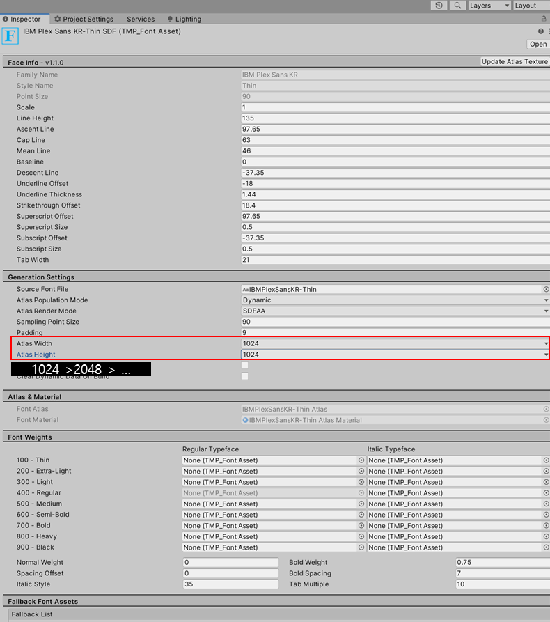550x622 pixels.
Task: Open object picker for 800 - Heavy regular typeface
Action: [361, 536]
